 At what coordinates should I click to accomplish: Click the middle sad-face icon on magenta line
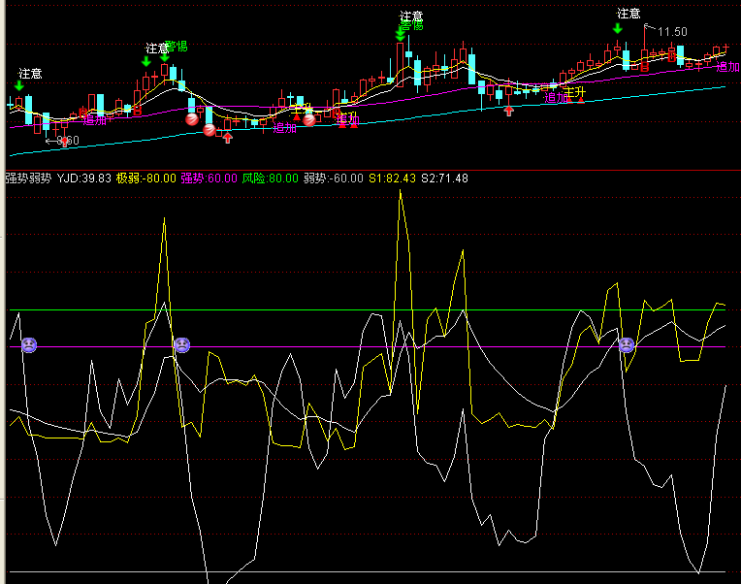[x=182, y=345]
